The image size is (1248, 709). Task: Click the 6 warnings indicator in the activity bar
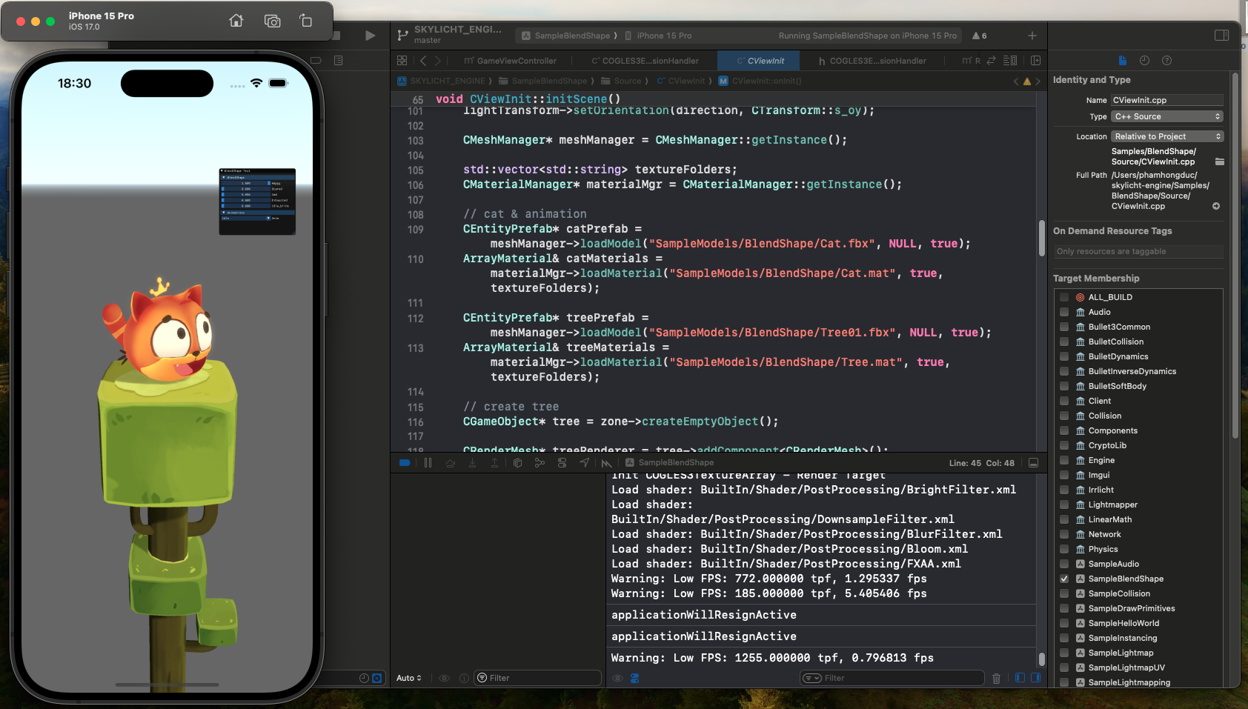[979, 36]
